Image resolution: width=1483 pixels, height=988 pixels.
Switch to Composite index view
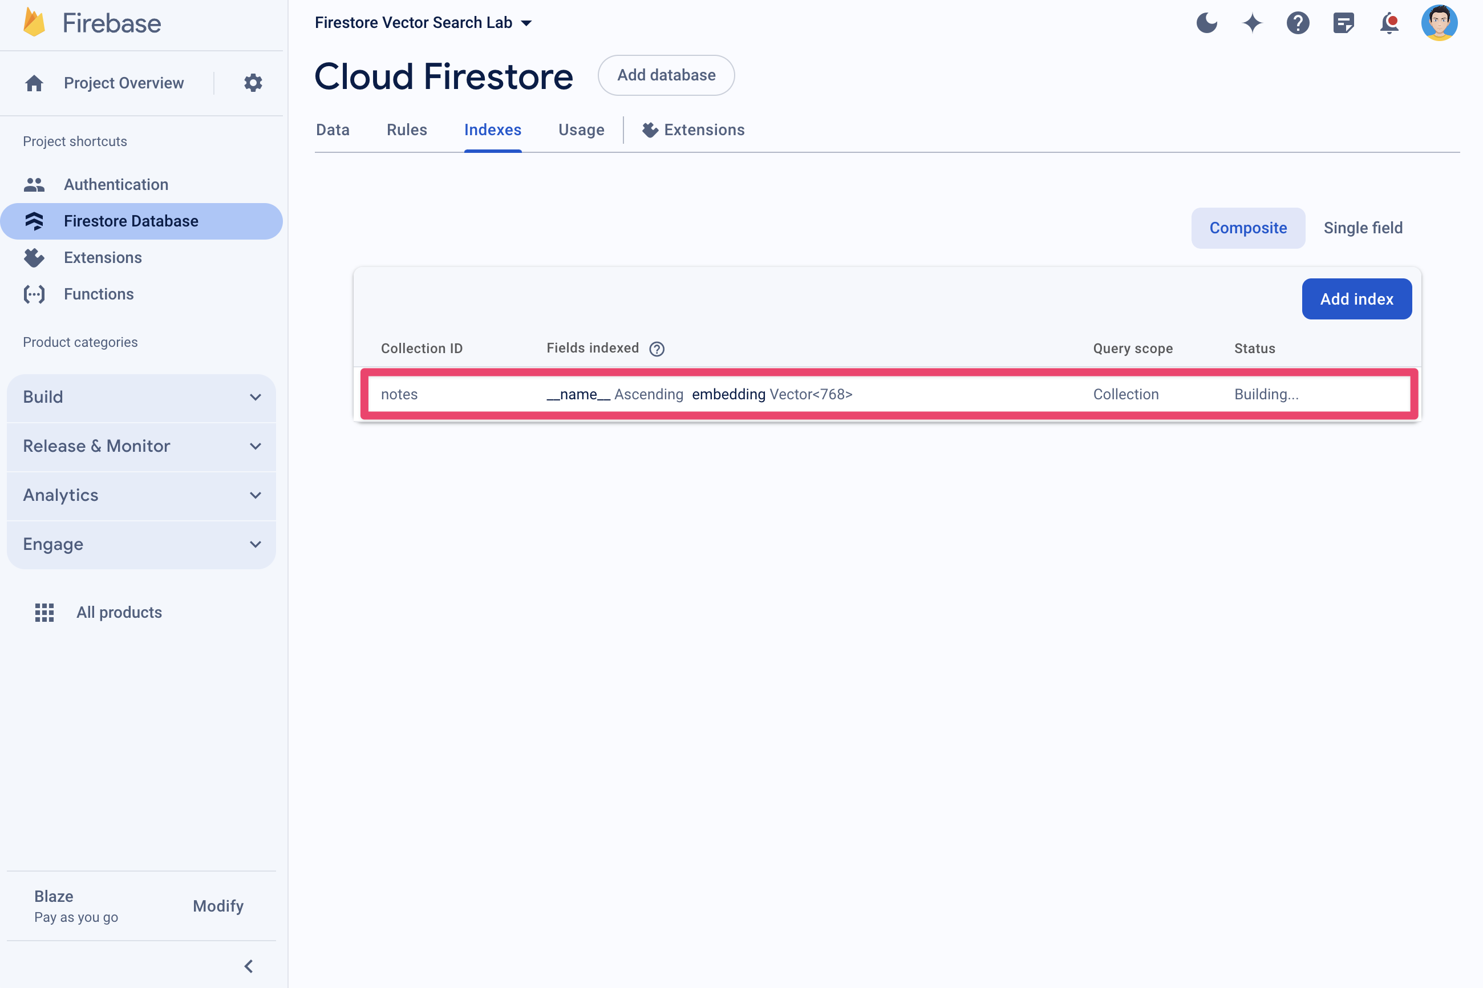click(x=1248, y=228)
